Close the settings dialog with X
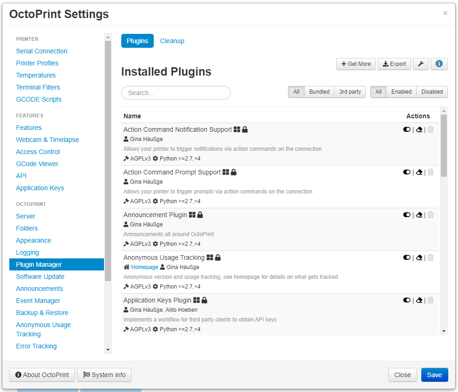458x392 pixels. [x=445, y=13]
